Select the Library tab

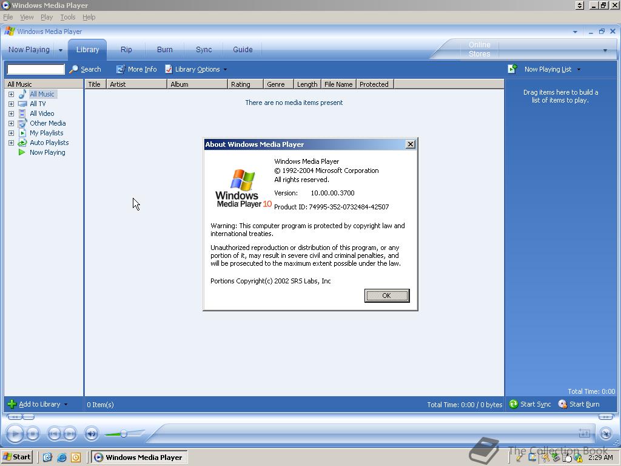click(x=87, y=50)
